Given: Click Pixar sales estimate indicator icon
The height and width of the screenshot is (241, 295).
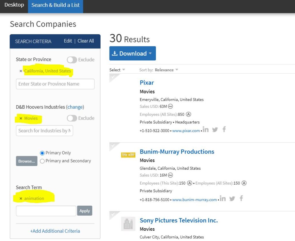Looking at the screenshot, I should tap(171, 106).
